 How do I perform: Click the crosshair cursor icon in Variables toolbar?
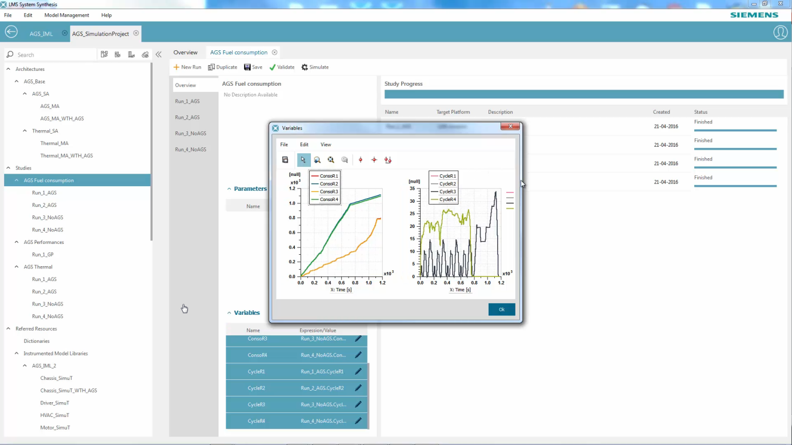click(x=374, y=160)
